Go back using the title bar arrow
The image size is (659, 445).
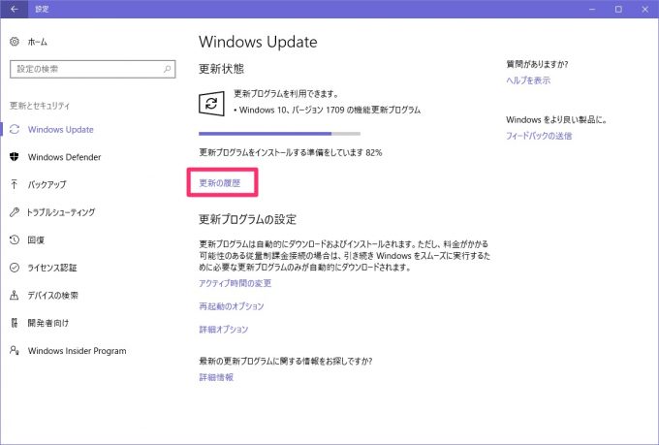pos(14,9)
